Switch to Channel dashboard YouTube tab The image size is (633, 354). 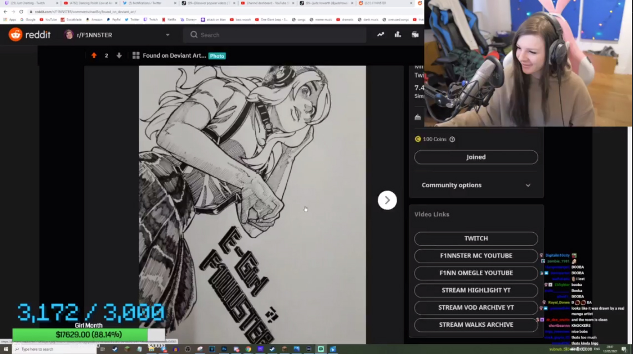click(x=267, y=3)
